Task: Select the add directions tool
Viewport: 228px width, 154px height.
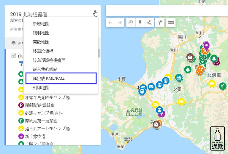Action: tap(160, 23)
